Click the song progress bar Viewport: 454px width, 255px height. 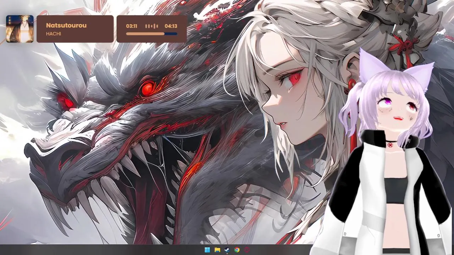click(151, 34)
